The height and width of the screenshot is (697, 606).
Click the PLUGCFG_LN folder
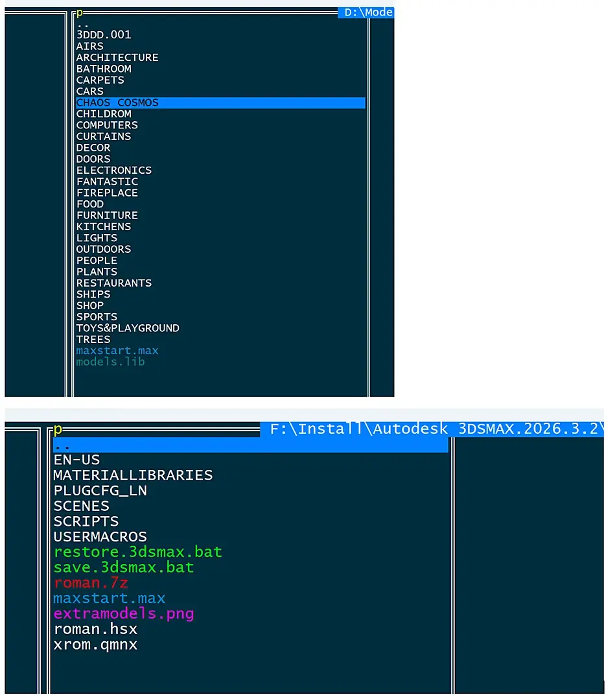pyautogui.click(x=100, y=491)
